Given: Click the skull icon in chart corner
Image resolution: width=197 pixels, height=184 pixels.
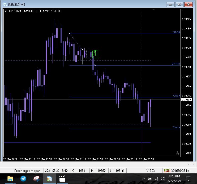Looking at the screenshot, I should point(178,153).
